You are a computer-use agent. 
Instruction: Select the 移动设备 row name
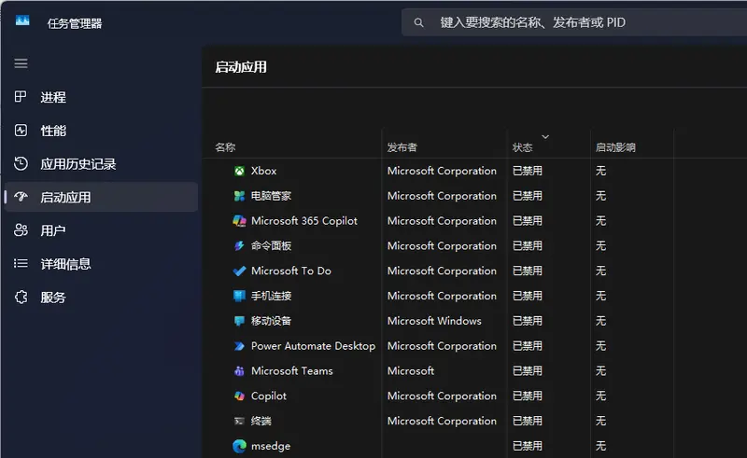pyautogui.click(x=271, y=321)
